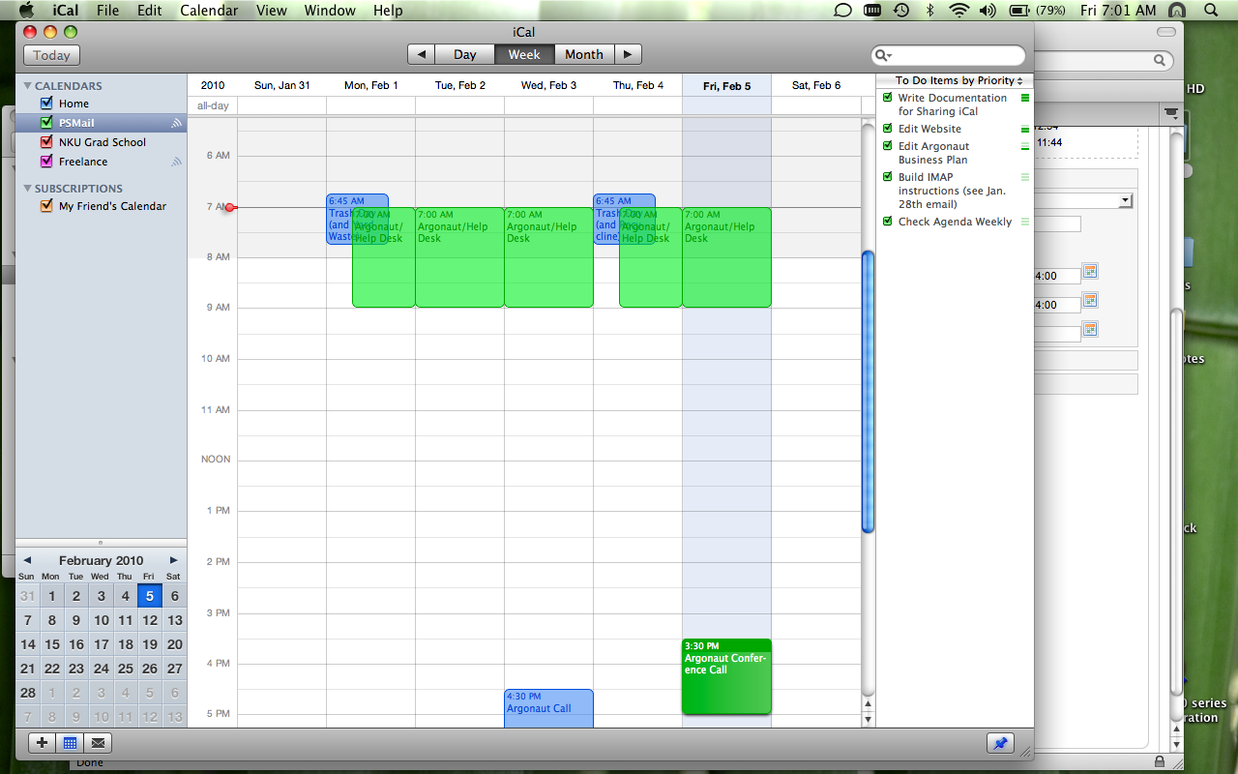Click the Wed, Feb 3 column header
Screen dimensions: 1238x774
tap(548, 85)
